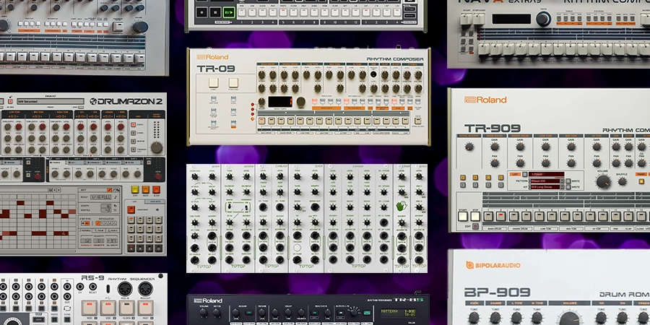Switch to the LIVE tab in Drumazon 2

[x=134, y=201]
